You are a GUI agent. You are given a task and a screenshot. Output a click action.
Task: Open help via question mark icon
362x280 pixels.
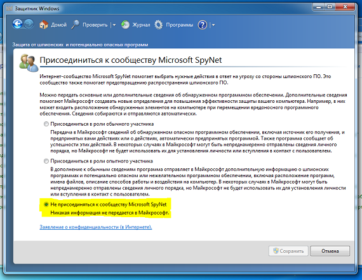(203, 25)
